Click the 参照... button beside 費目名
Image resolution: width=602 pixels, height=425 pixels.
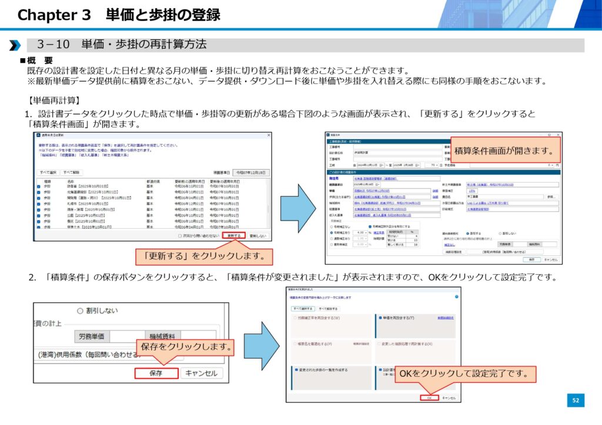pyautogui.click(x=550, y=197)
